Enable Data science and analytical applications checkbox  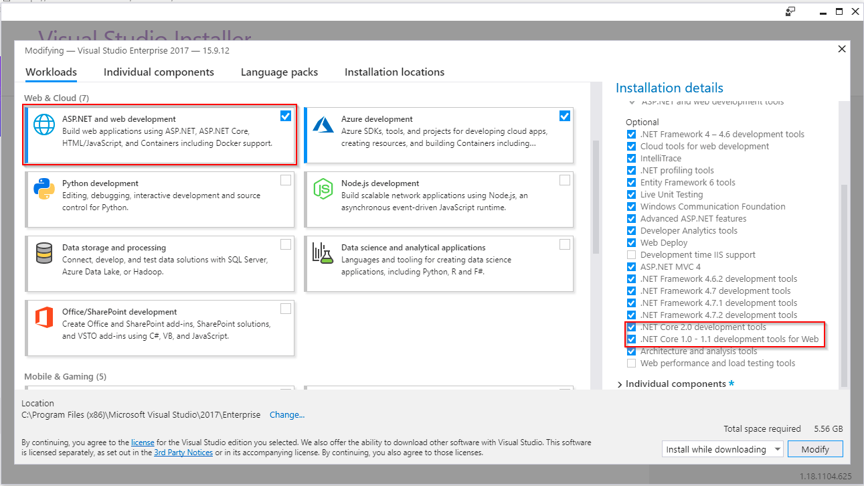coord(565,244)
